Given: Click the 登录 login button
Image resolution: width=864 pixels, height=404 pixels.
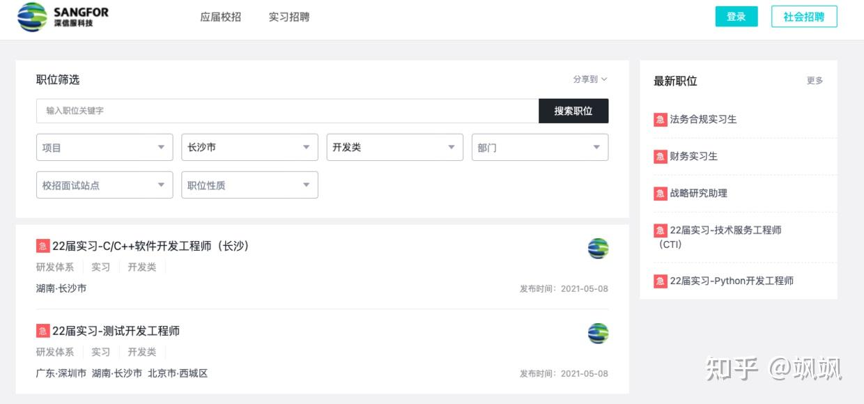Looking at the screenshot, I should click(736, 17).
